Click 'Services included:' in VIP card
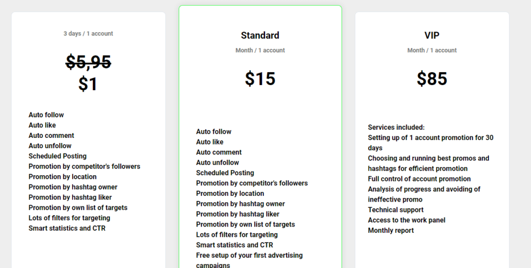Viewport: 531px width, 268px height. (x=396, y=127)
